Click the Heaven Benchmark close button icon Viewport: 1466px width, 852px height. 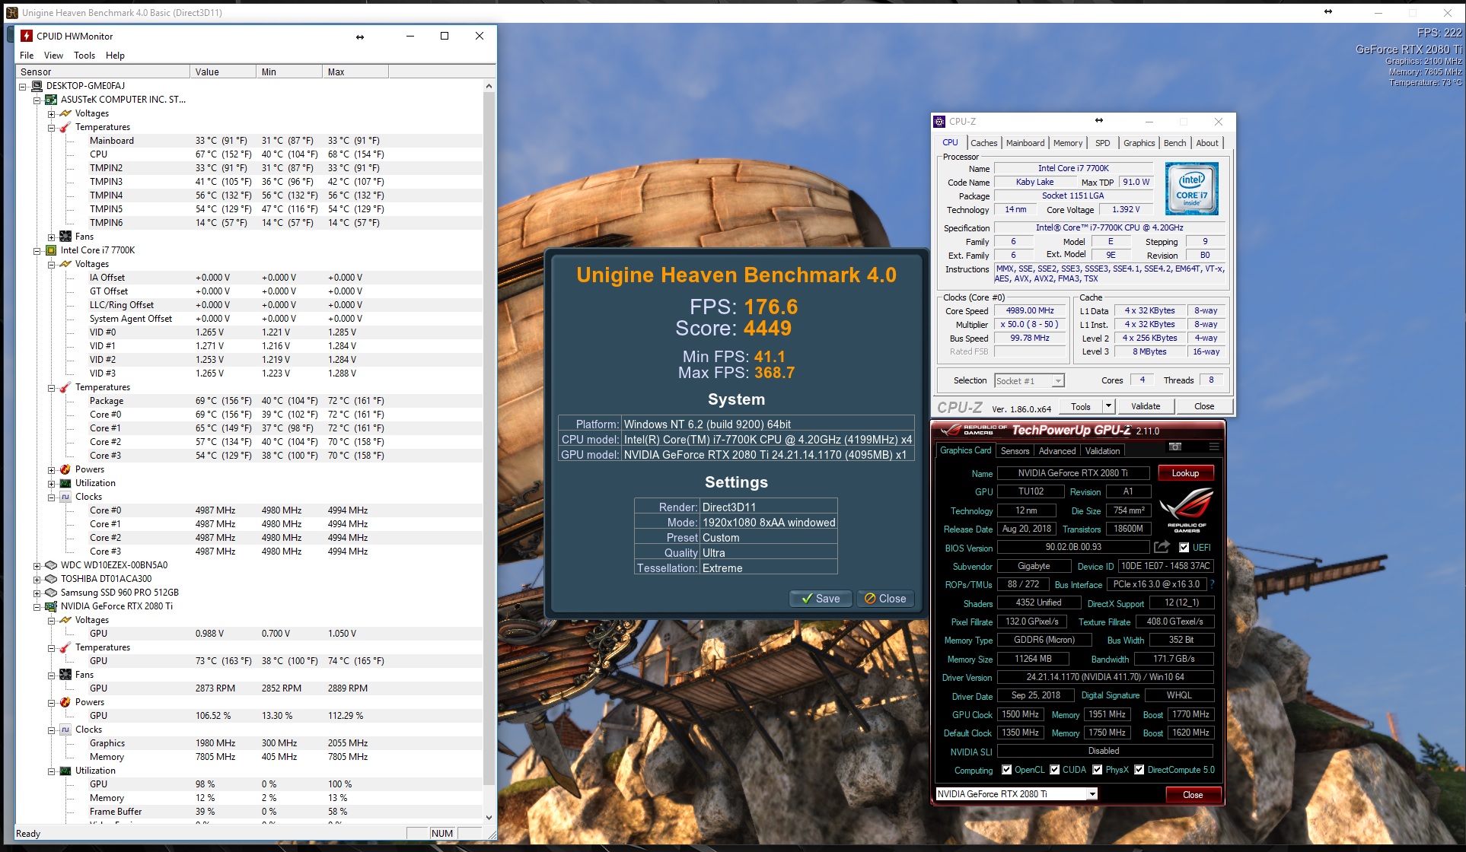pos(868,599)
